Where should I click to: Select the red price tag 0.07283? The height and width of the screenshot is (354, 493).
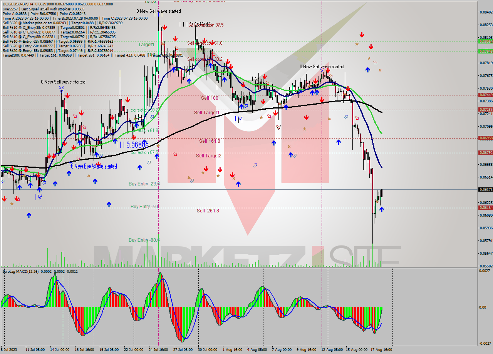click(x=485, y=110)
